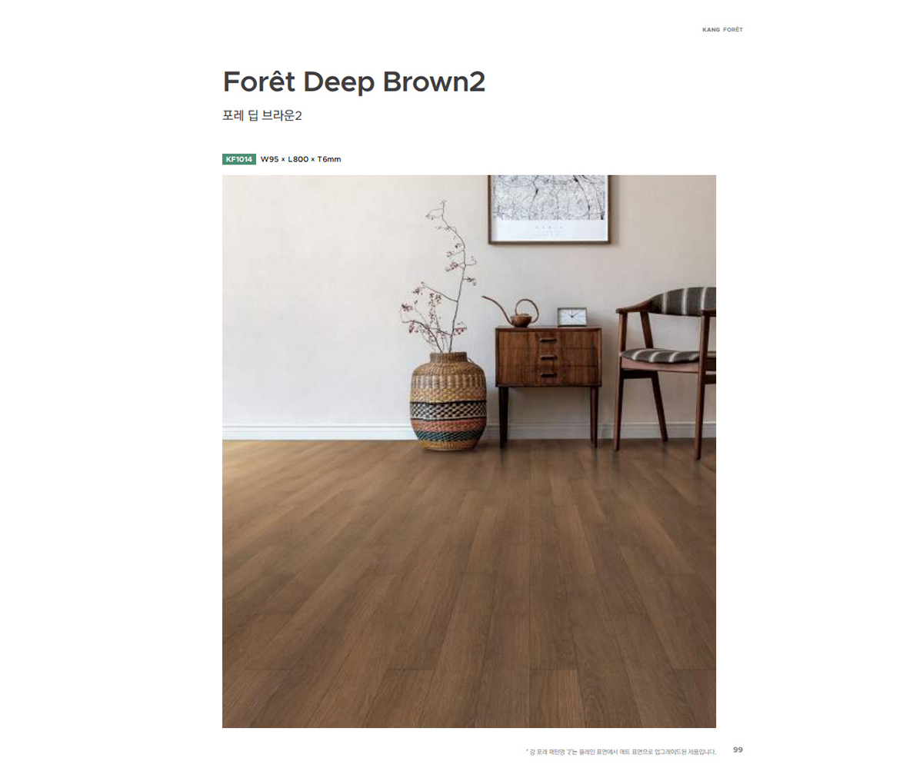Click the woven basket vase in photo

pyautogui.click(x=448, y=400)
